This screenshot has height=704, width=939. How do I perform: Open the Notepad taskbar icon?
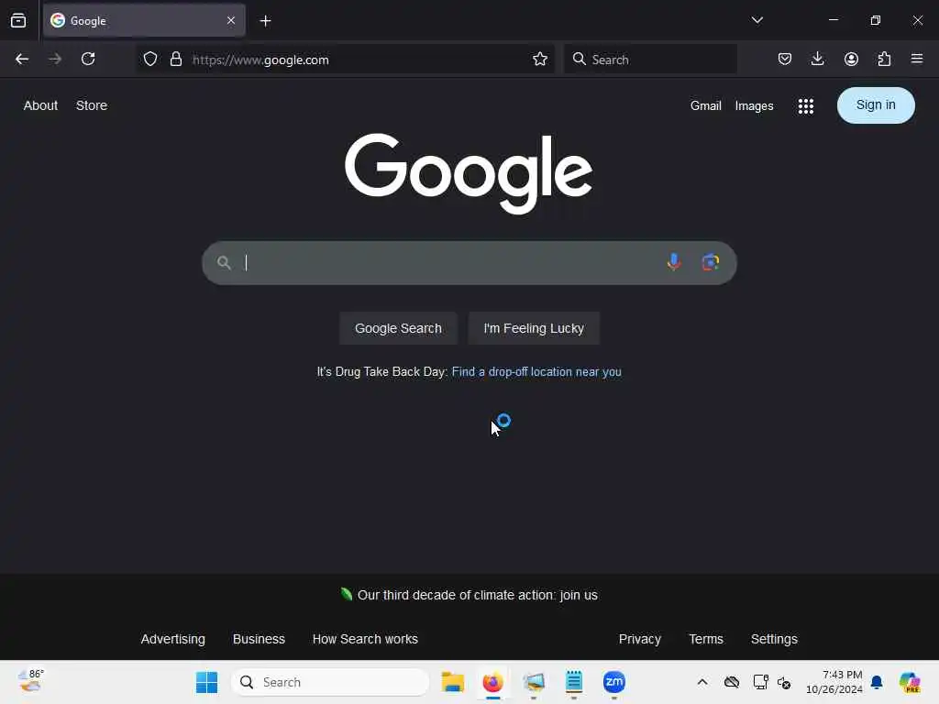coord(574,682)
